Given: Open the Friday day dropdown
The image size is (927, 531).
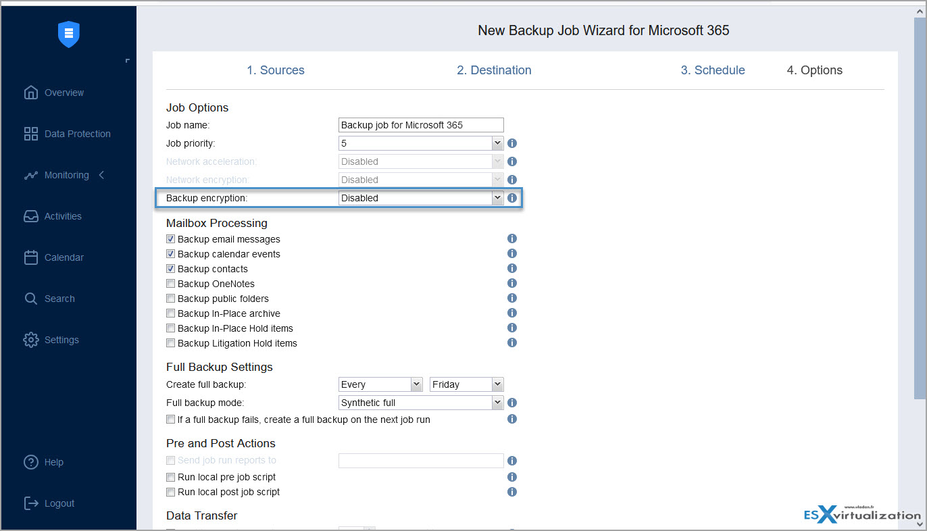Looking at the screenshot, I should (467, 384).
